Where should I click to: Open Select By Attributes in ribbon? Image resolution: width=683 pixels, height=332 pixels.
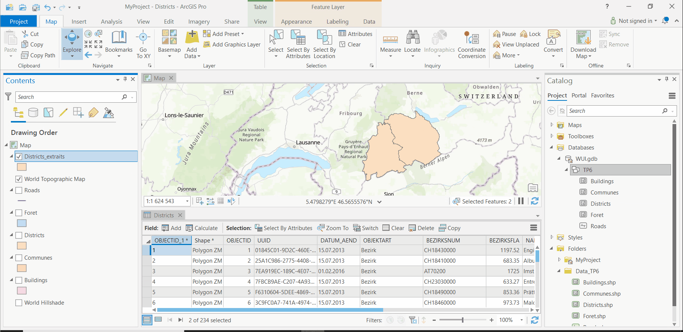tap(298, 44)
